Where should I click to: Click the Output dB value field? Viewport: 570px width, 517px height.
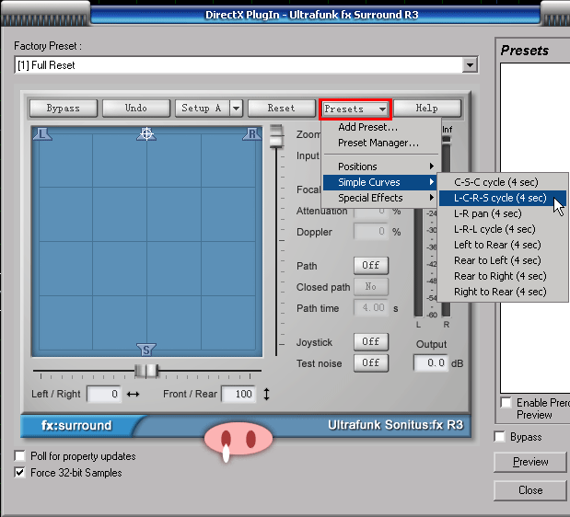431,362
